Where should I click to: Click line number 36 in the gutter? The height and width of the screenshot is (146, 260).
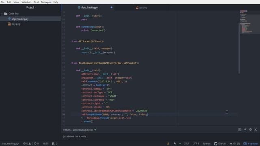(63, 114)
